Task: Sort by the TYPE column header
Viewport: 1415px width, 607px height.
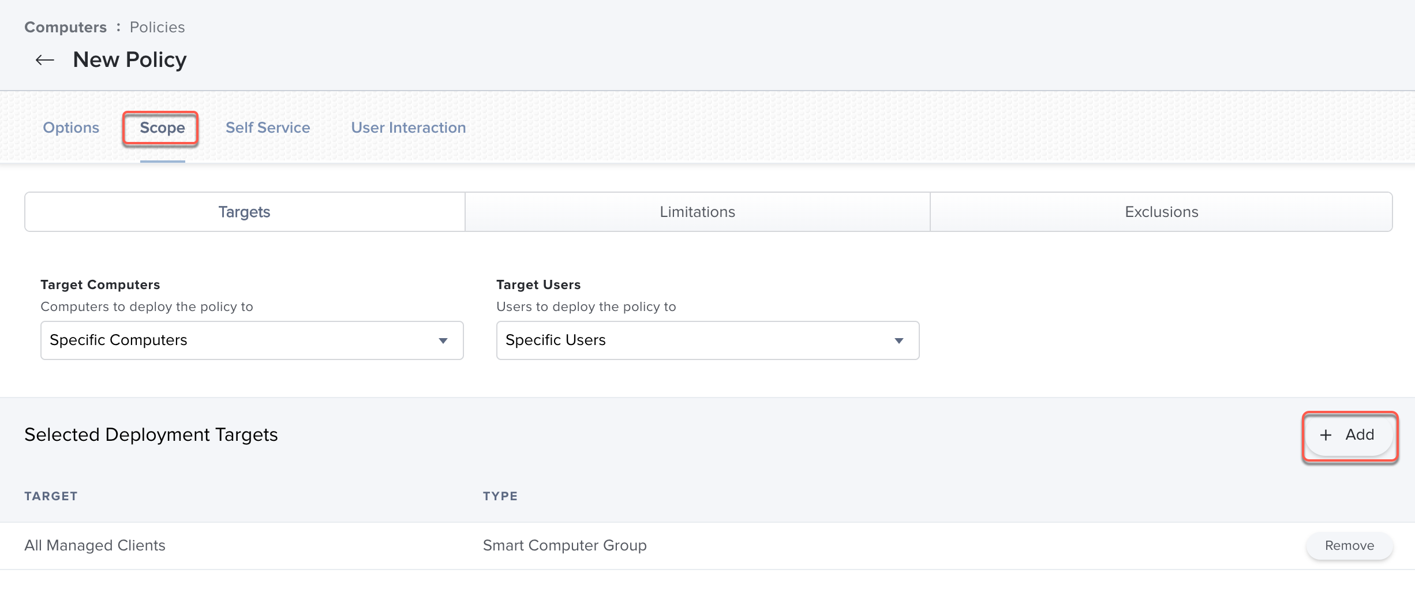Action: tap(500, 496)
